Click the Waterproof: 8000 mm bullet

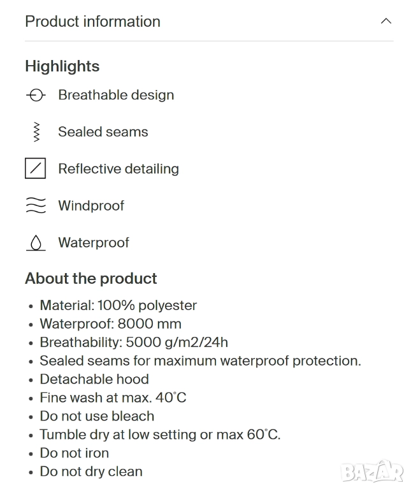(111, 324)
